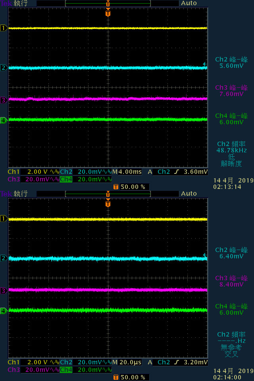Click record position bar above 4.00ms graticule

tap(108, 4)
